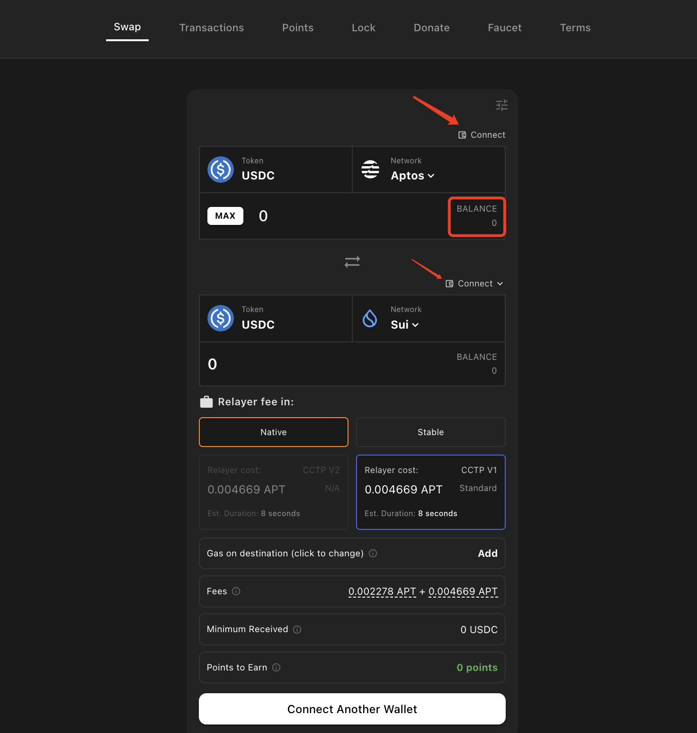Click wallet icon beside destination Connect

[x=449, y=284]
